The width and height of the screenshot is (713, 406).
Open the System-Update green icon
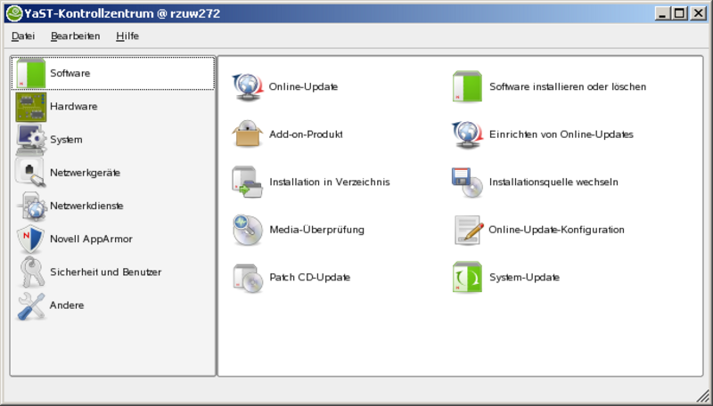pos(467,278)
